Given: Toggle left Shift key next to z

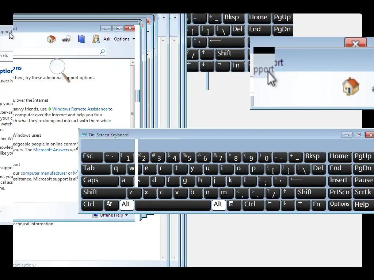Looking at the screenshot, I should (104, 192).
